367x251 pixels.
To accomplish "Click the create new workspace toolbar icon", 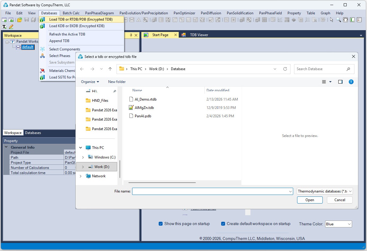I will click(4, 20).
